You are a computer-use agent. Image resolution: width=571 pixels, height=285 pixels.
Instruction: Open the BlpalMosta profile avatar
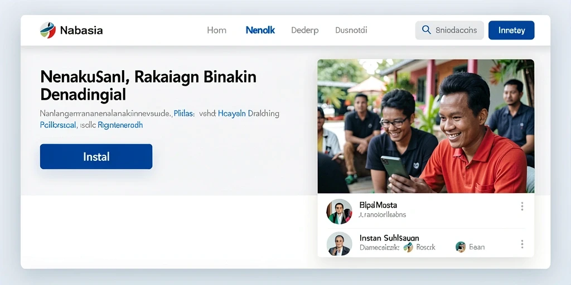tap(339, 212)
